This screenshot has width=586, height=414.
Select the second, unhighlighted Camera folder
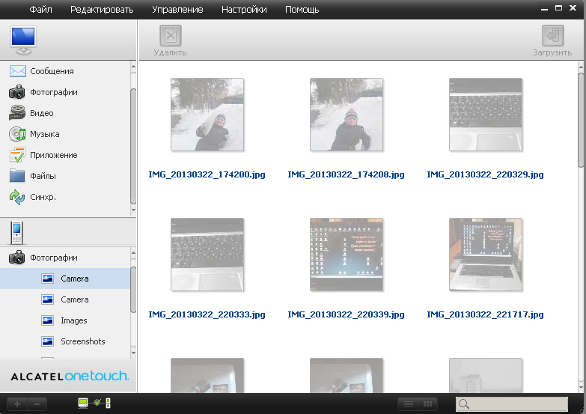click(65, 299)
